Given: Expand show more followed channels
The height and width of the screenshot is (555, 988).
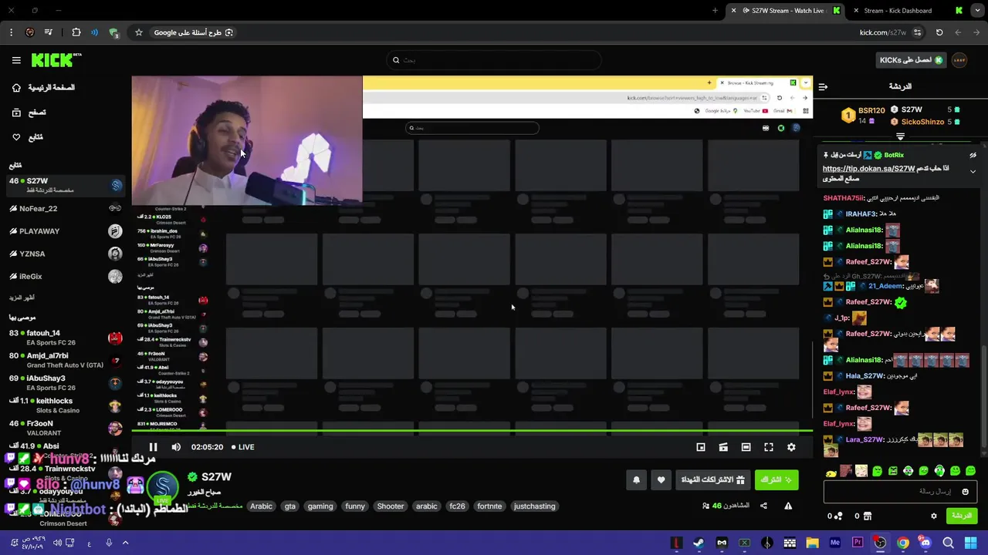Looking at the screenshot, I should point(22,298).
